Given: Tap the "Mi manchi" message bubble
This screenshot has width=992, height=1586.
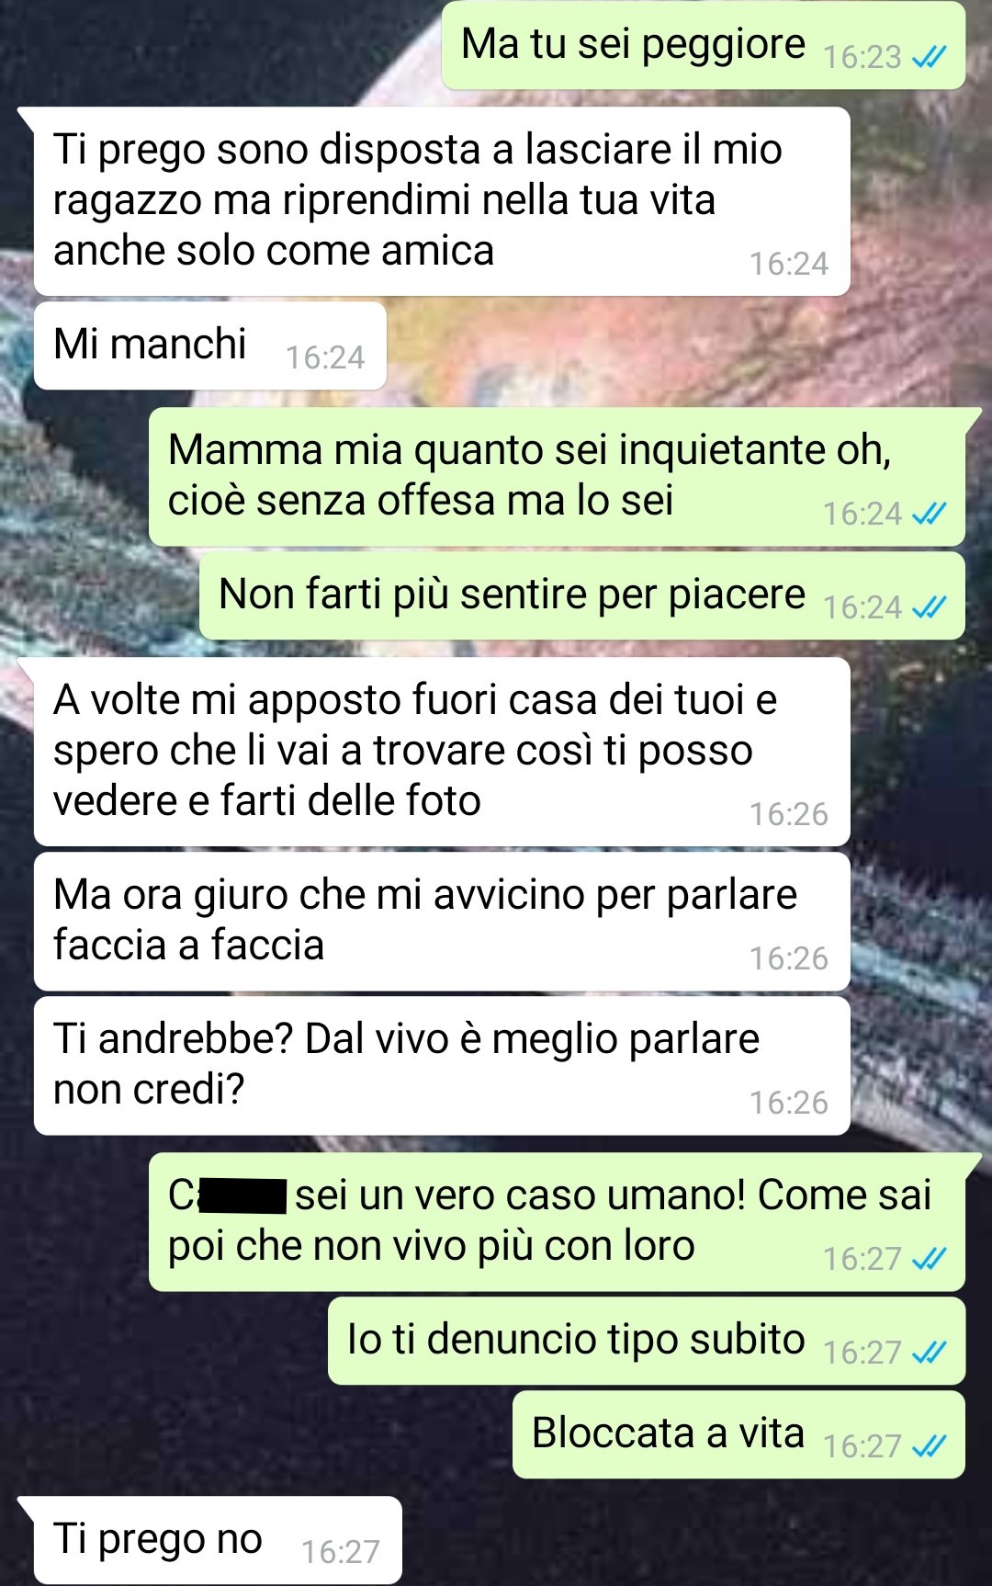Looking at the screenshot, I should pos(210,346).
